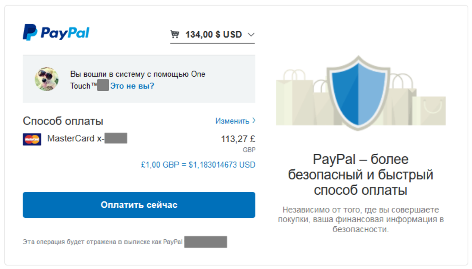Click the statement note about PayPal
472x269 pixels.
coord(102,242)
